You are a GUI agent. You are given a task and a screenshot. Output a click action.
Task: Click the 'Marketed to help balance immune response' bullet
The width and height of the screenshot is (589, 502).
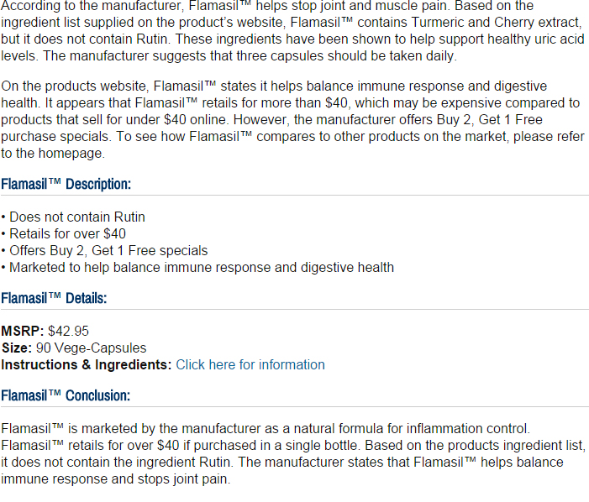pos(197,268)
